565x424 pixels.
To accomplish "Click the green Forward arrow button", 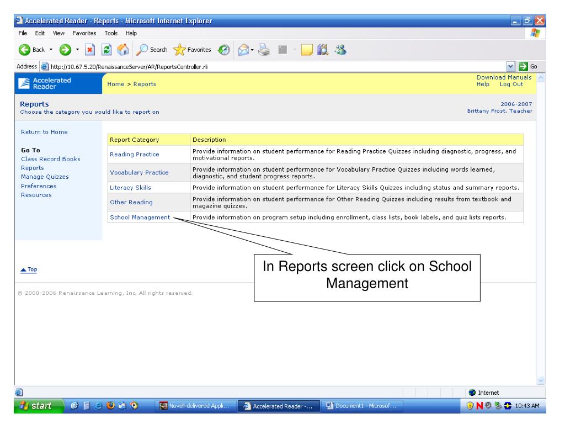I will click(x=65, y=50).
